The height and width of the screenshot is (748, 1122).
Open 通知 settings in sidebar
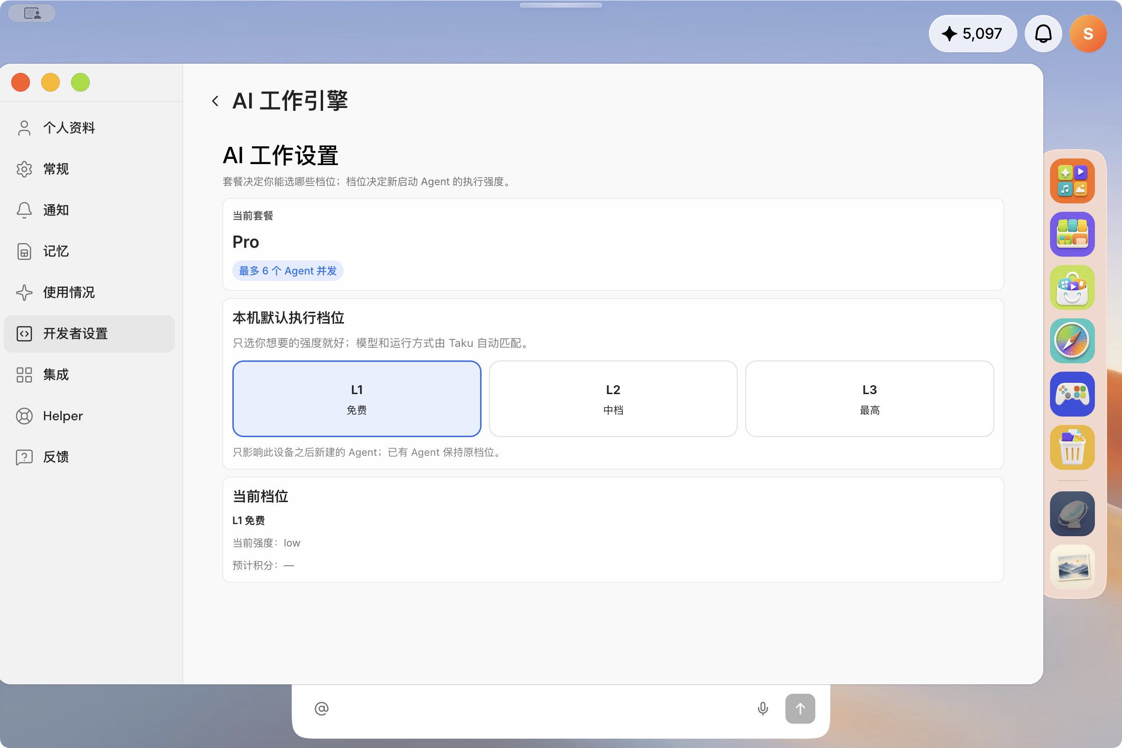pyautogui.click(x=89, y=210)
